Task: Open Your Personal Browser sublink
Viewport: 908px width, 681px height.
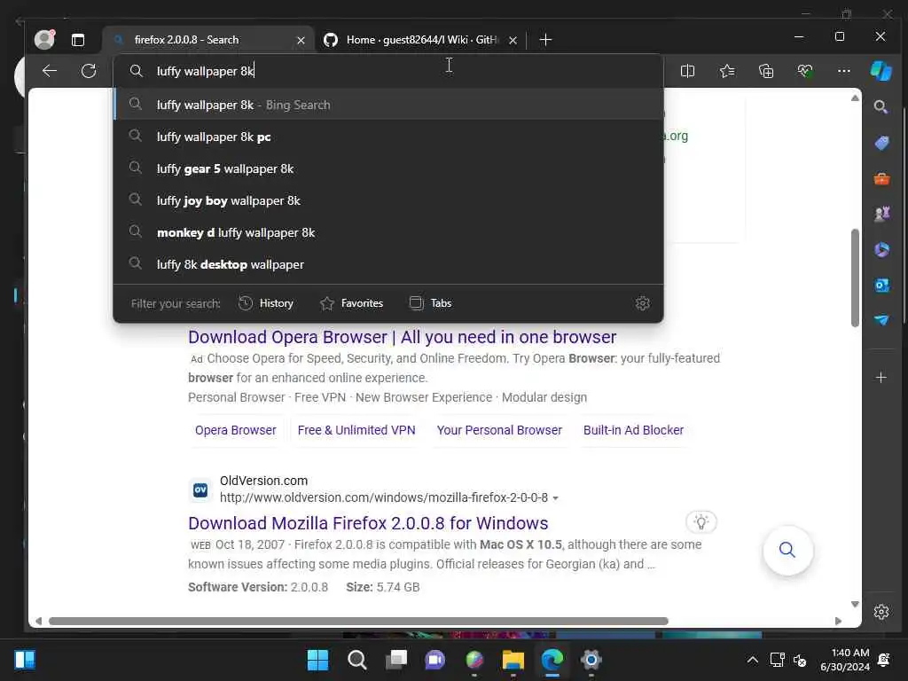Action: coord(499,430)
